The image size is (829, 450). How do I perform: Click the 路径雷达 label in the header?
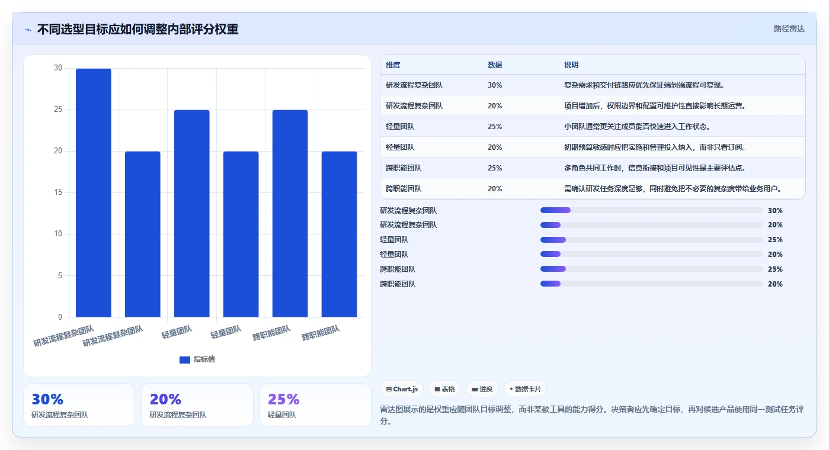pyautogui.click(x=789, y=28)
